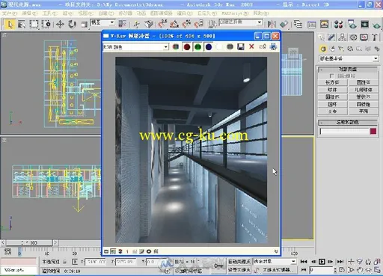The height and width of the screenshot is (276, 383).
Task: Click the 几何球体 (GeoSphere) button
Action: [x=364, y=90]
